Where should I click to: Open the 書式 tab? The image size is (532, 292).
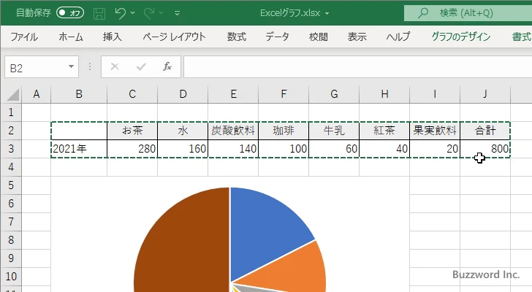click(x=522, y=36)
